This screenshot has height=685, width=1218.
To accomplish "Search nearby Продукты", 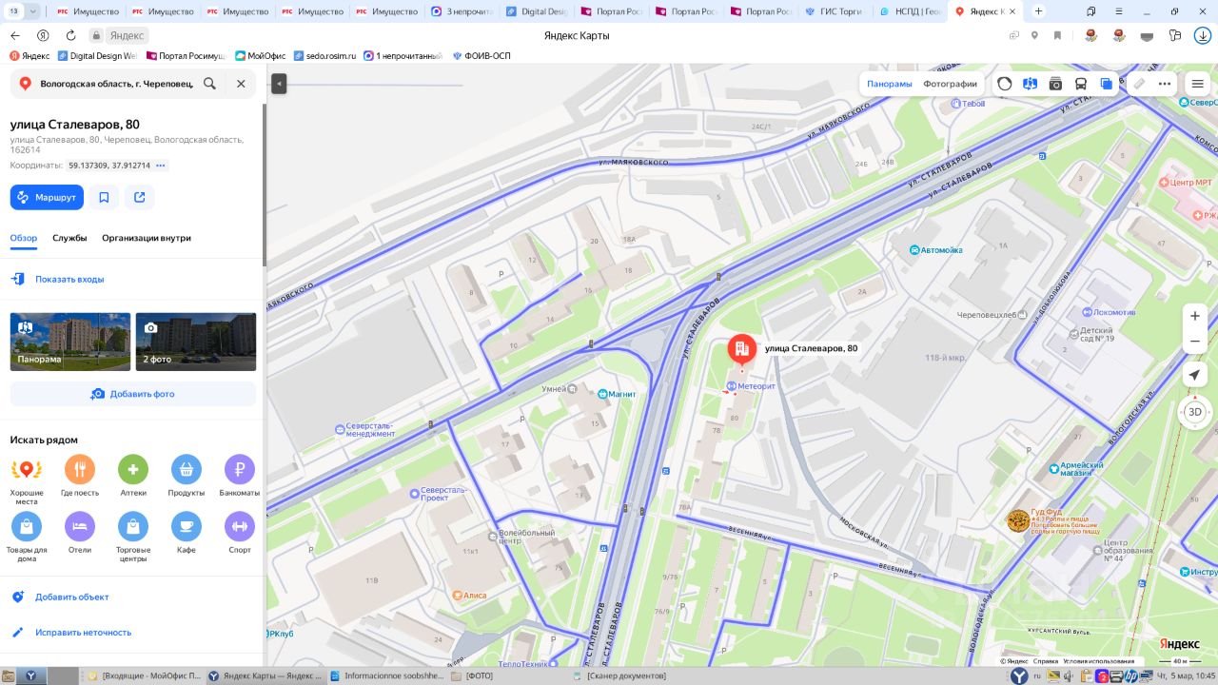I will click(187, 476).
